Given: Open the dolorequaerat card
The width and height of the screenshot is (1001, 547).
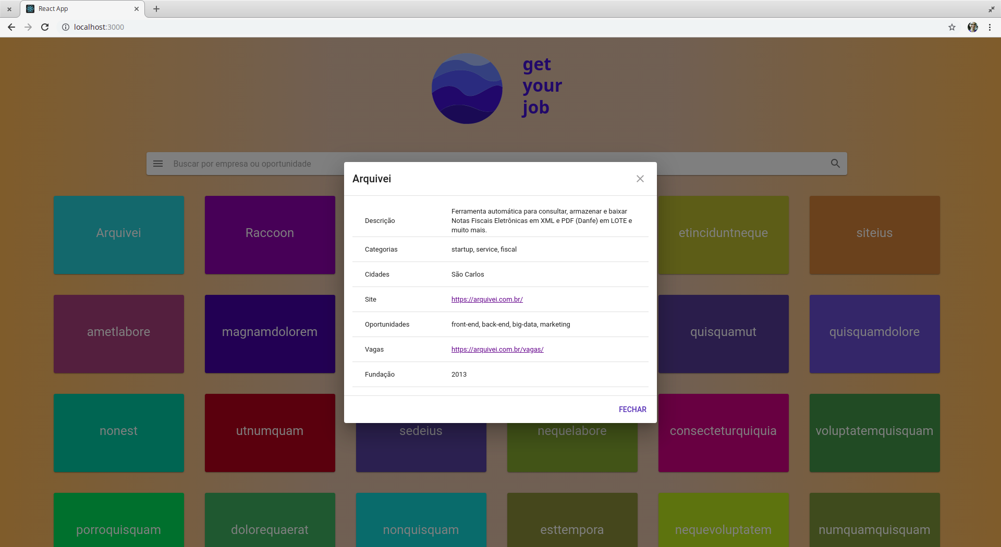Looking at the screenshot, I should click(270, 520).
